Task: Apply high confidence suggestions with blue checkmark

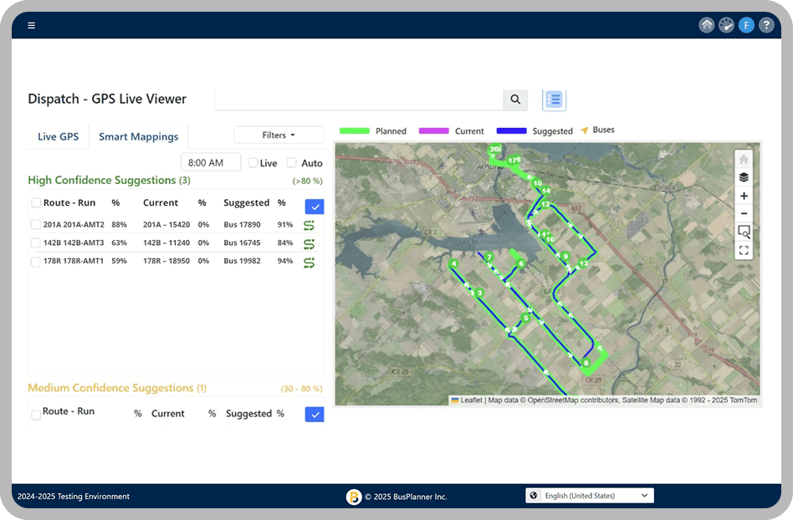Action: (315, 206)
